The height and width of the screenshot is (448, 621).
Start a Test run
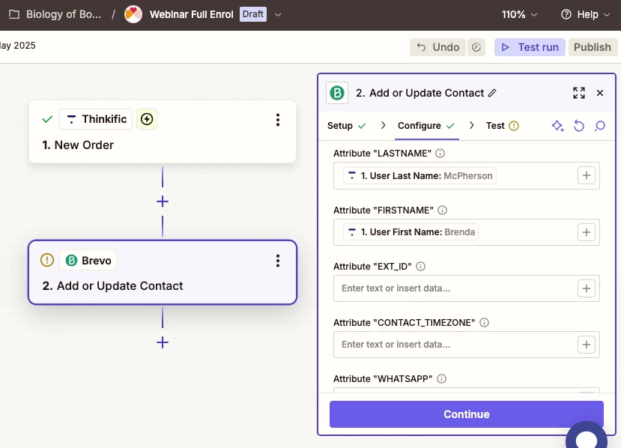coord(530,47)
